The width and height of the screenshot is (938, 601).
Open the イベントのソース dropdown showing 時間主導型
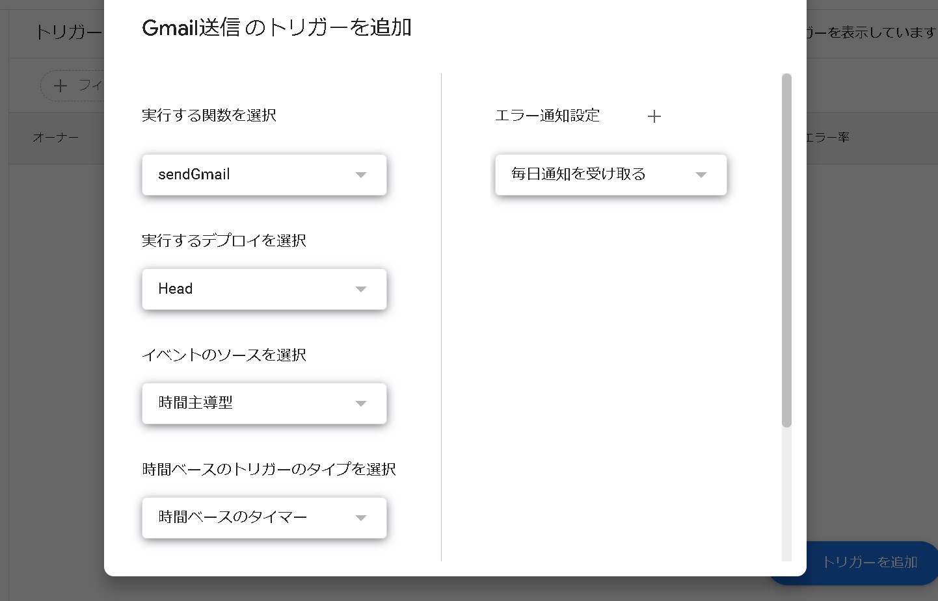pos(264,403)
